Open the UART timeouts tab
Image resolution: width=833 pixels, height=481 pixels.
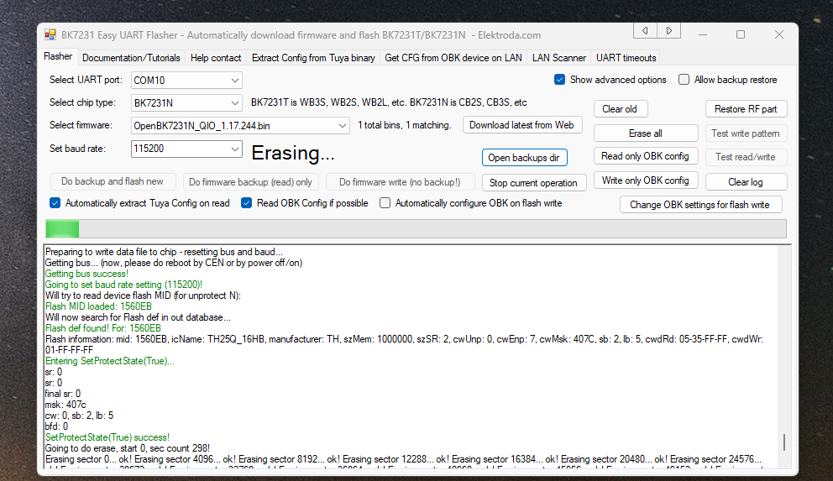tap(626, 58)
